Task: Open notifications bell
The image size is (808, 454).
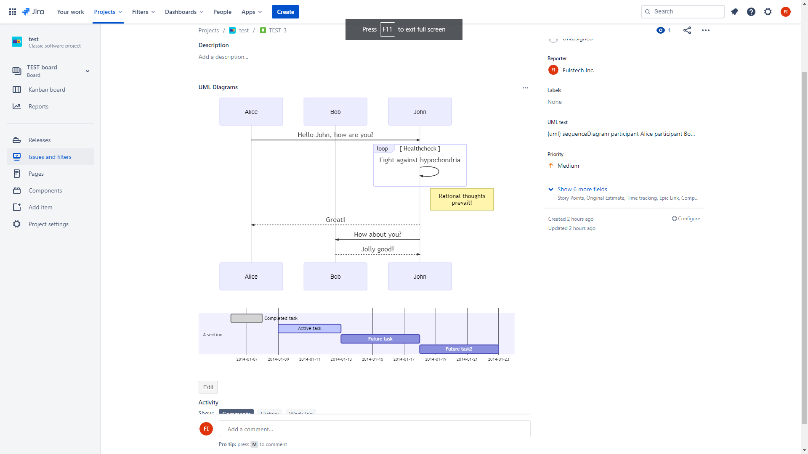Action: tap(734, 12)
